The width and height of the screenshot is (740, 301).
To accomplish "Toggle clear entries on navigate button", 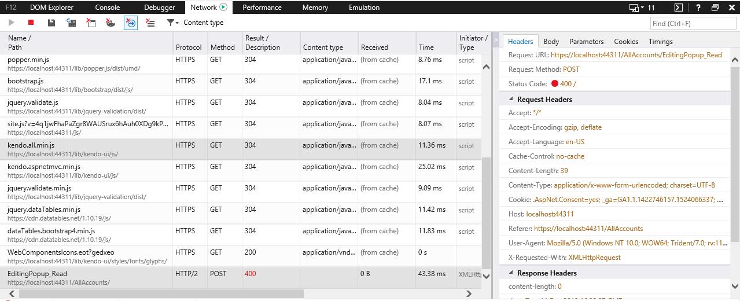I will click(131, 23).
